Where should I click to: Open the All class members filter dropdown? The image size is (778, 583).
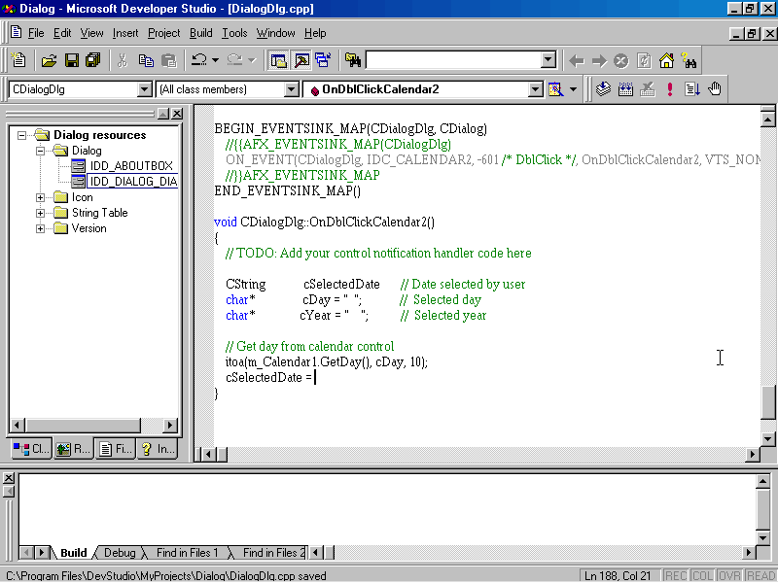coord(291,89)
